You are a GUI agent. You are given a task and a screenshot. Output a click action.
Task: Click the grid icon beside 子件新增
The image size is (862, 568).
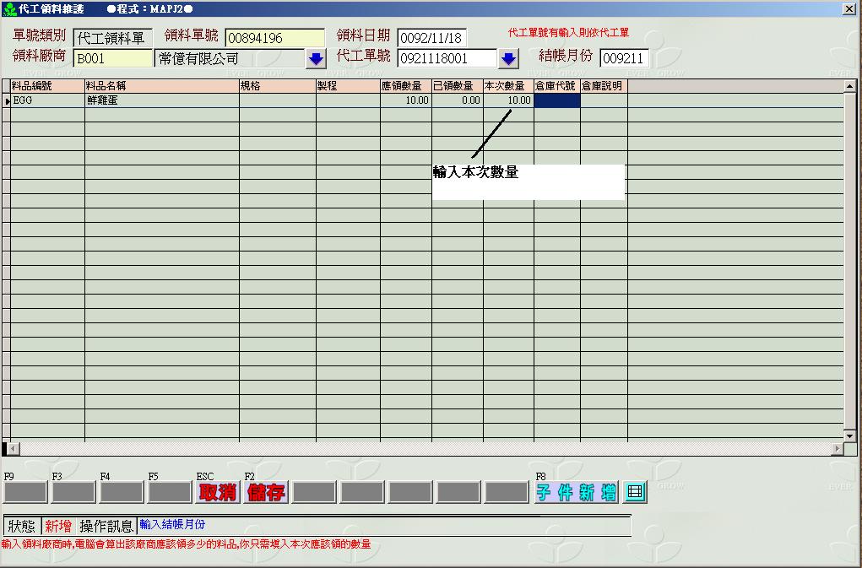(x=635, y=492)
